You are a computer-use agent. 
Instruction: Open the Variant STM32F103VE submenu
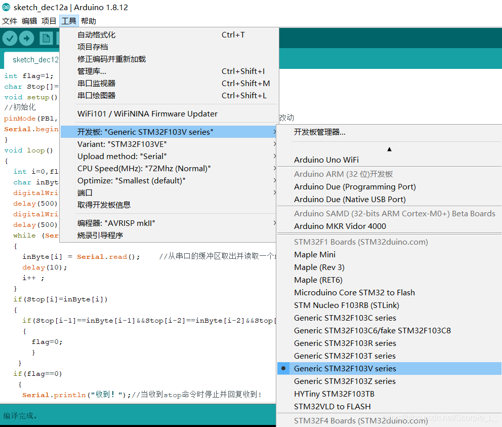coord(169,144)
